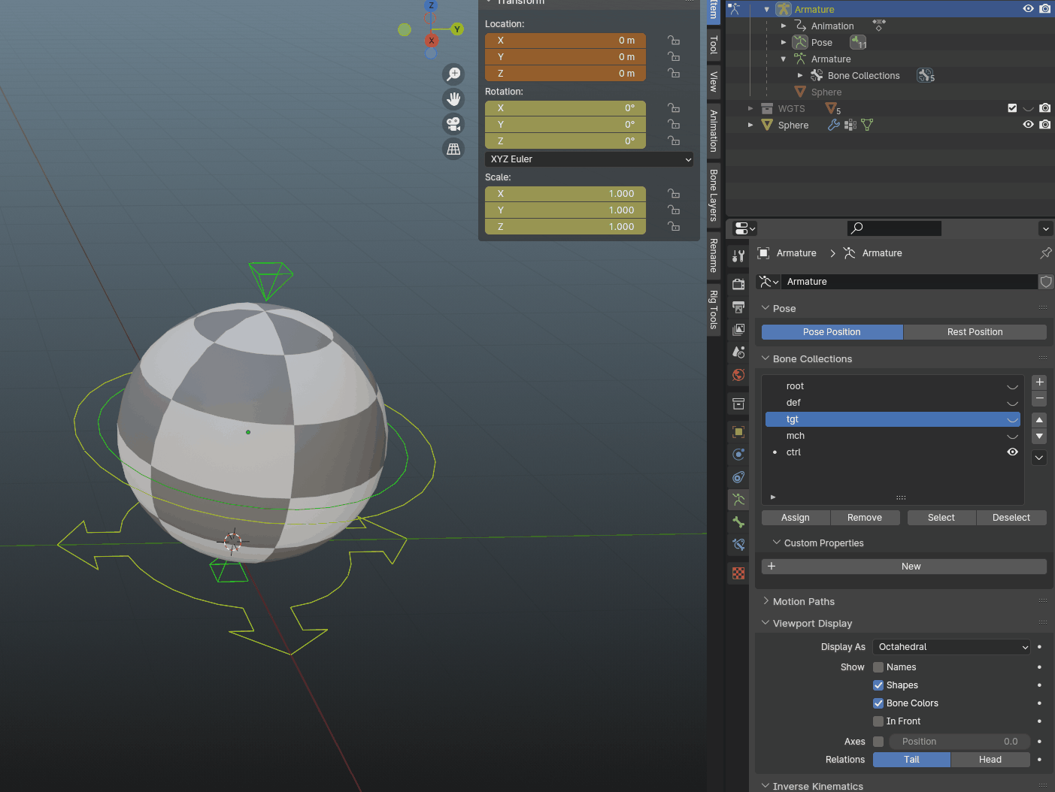This screenshot has width=1055, height=792.
Task: Lock the Location X lock icon
Action: 674,41
